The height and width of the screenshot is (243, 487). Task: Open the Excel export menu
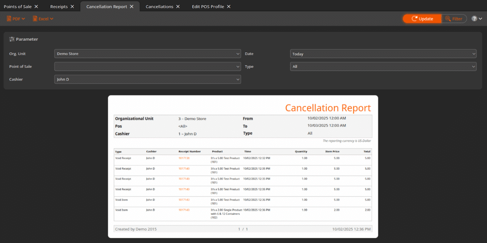(x=43, y=19)
